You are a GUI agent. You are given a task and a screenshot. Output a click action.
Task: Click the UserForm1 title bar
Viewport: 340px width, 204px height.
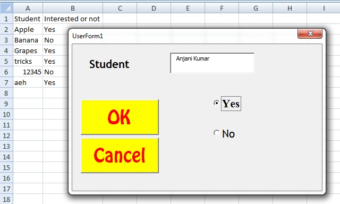(182, 36)
